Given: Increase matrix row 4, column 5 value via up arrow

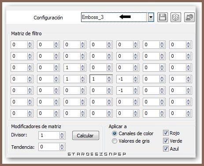Looking at the screenshot, I should coord(135,77).
